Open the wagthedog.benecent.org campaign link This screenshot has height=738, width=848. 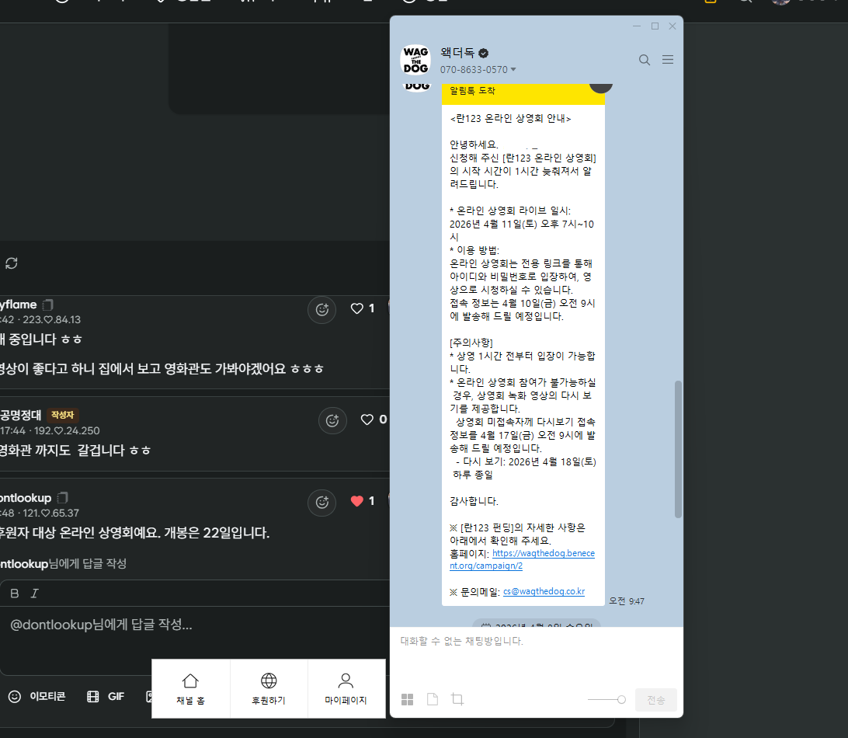[523, 559]
